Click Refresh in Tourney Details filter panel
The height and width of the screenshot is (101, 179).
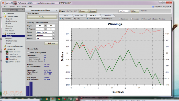point(51,43)
